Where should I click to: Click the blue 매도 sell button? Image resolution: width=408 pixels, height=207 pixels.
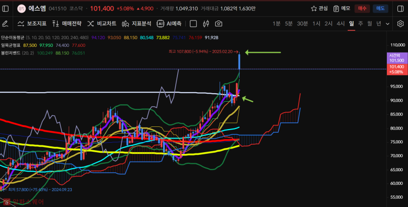click(x=380, y=8)
